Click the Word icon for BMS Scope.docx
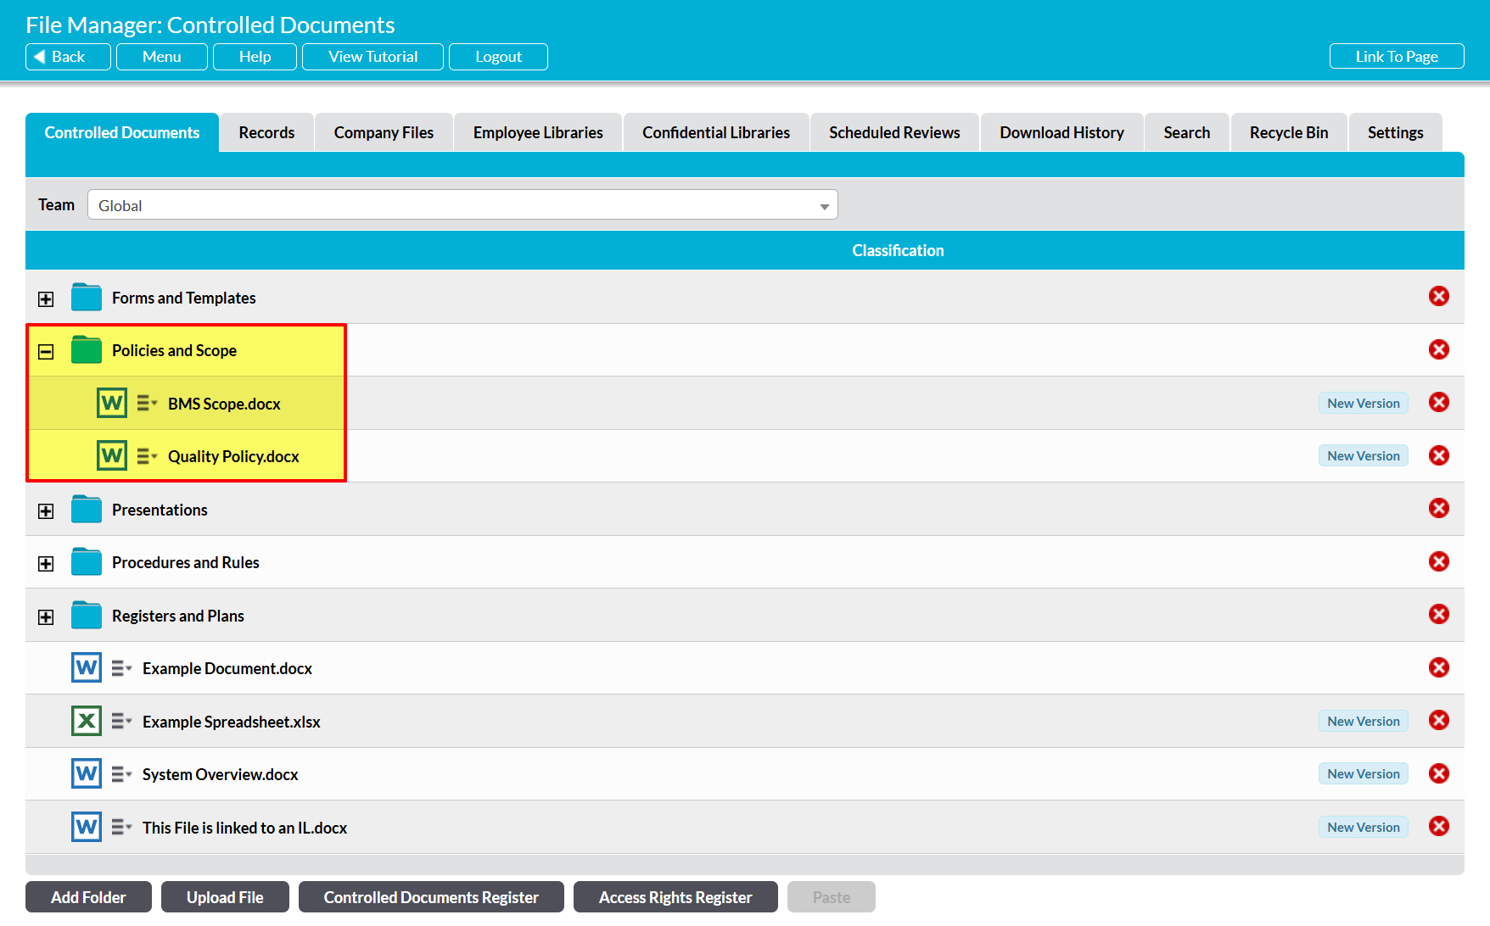Image resolution: width=1490 pixels, height=926 pixels. point(111,404)
